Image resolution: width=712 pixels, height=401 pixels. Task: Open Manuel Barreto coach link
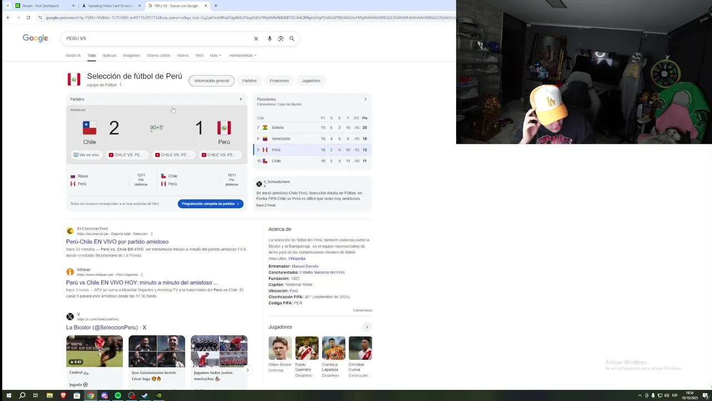[x=305, y=266]
